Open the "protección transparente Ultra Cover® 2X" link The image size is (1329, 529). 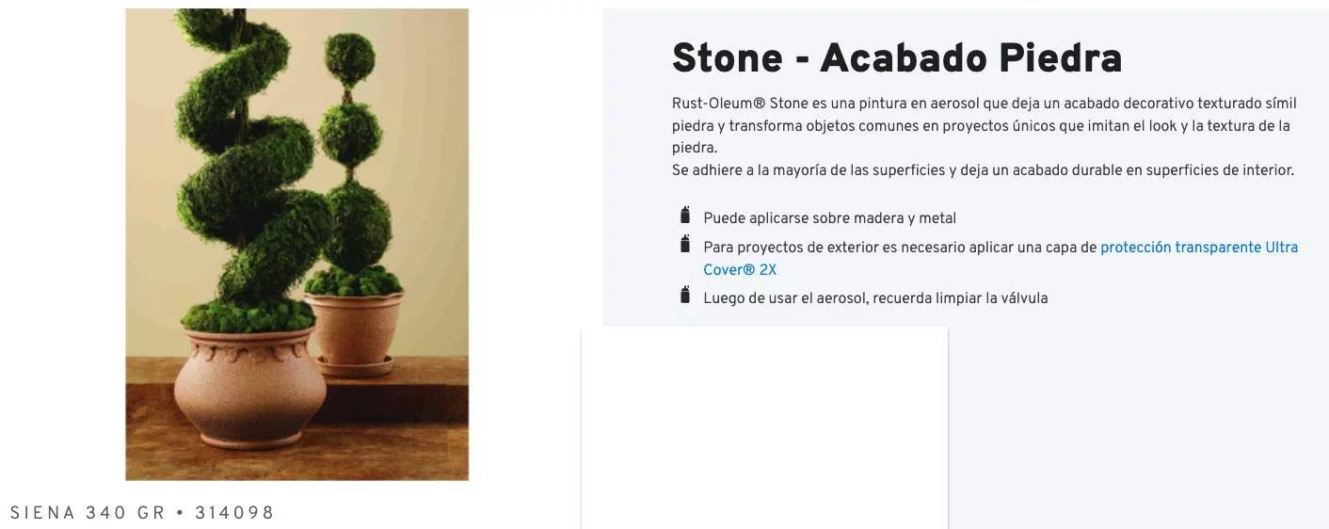(1198, 248)
